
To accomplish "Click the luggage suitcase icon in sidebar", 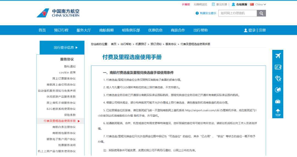I will click(278, 101).
